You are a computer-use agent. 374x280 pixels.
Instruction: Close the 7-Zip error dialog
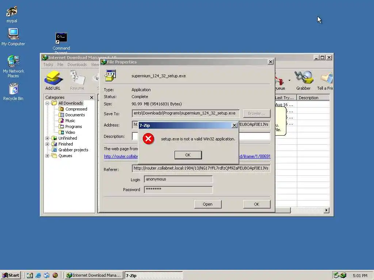234,125
